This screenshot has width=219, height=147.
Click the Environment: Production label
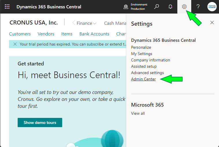pos(139,7)
